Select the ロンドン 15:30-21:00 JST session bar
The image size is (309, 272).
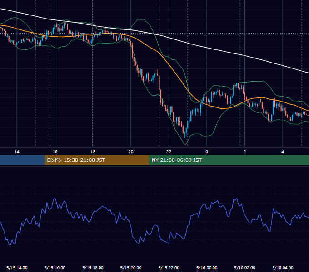tap(96, 160)
